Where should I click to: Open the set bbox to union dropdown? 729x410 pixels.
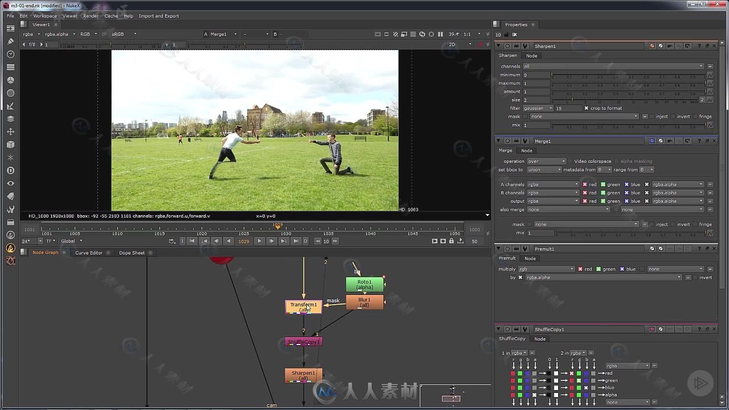(544, 170)
